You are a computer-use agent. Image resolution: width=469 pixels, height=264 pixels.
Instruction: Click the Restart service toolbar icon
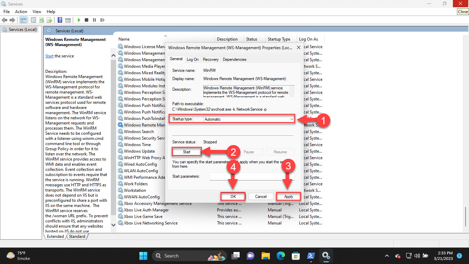click(x=103, y=20)
